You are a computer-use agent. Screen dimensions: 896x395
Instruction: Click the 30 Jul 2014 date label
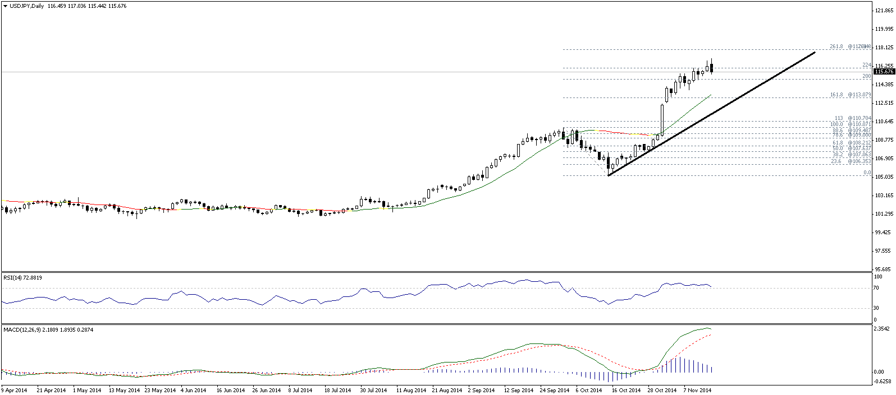tap(373, 390)
